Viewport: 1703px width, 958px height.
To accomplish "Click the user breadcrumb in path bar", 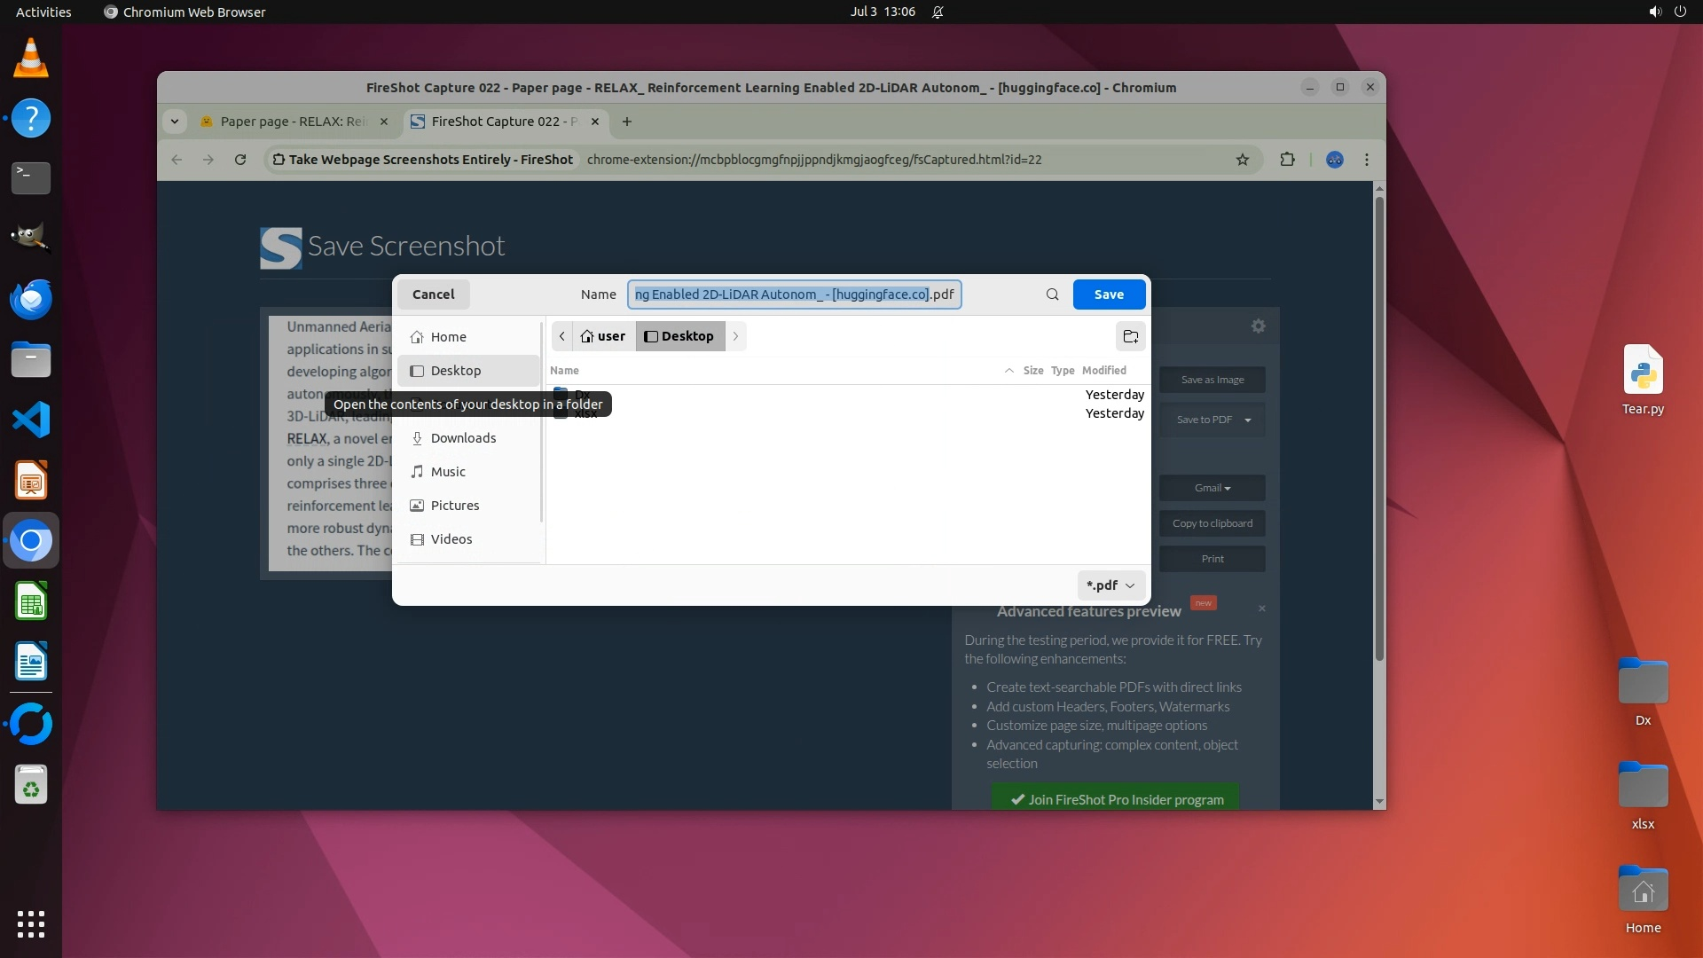I will tap(603, 336).
